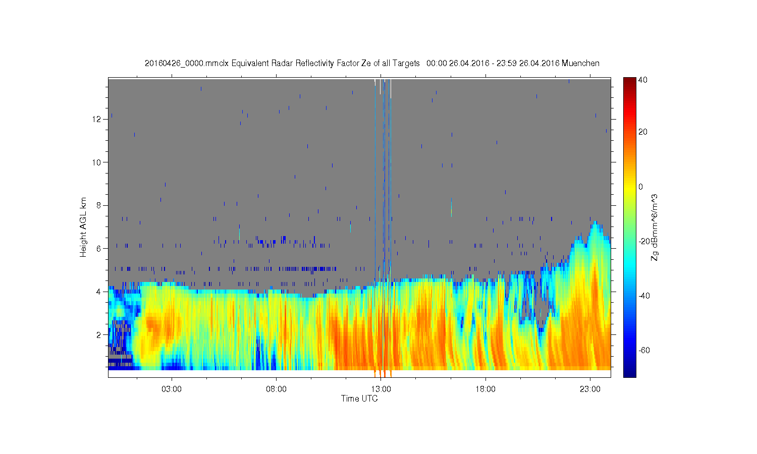The width and height of the screenshot is (757, 454).
Task: Click the '08:00' time tick label
Action: (x=276, y=389)
